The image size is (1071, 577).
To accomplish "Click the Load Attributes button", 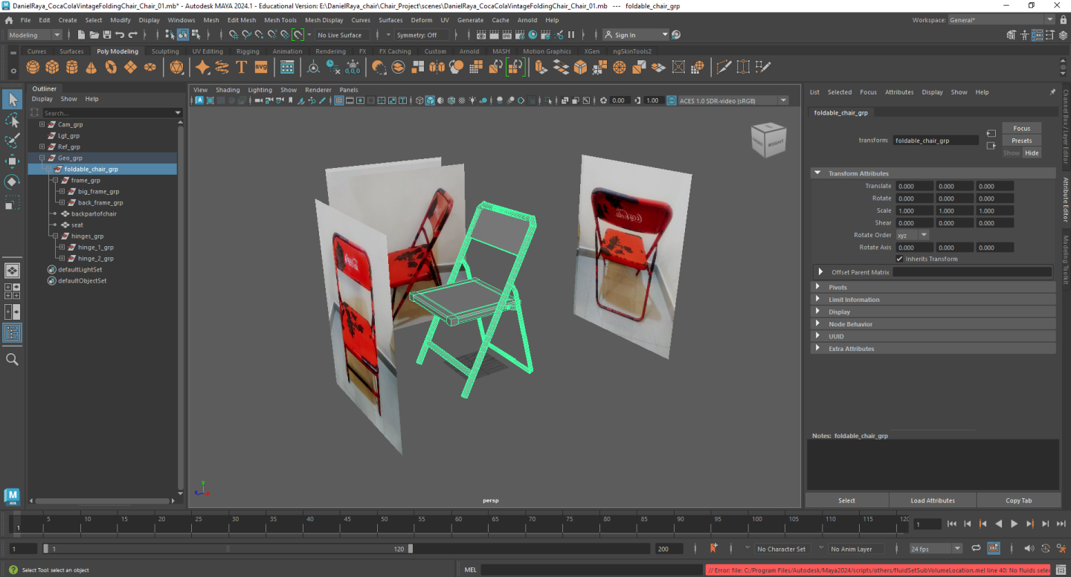I will point(933,500).
